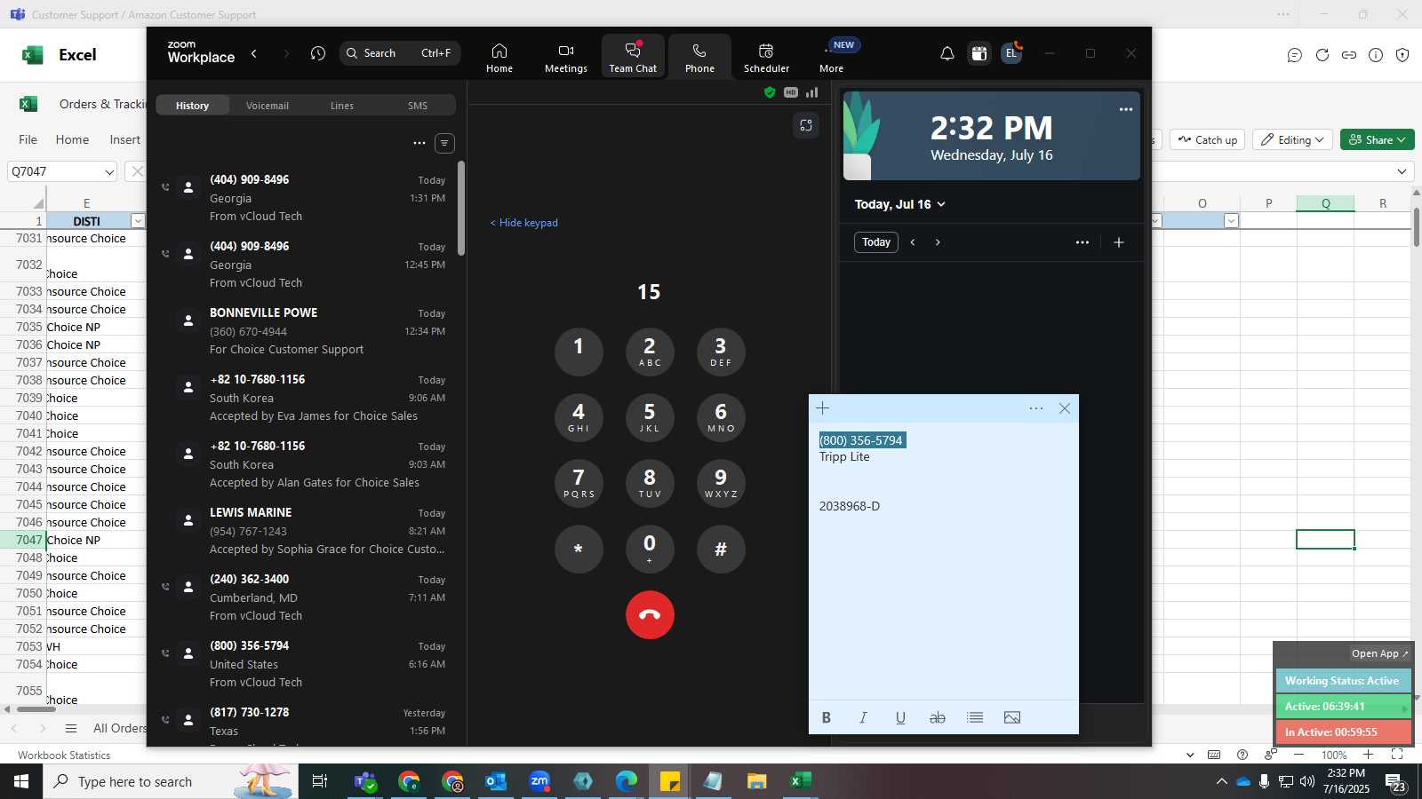Expand Today, Jul 16 date dropdown
This screenshot has height=799, width=1422.
coord(900,204)
